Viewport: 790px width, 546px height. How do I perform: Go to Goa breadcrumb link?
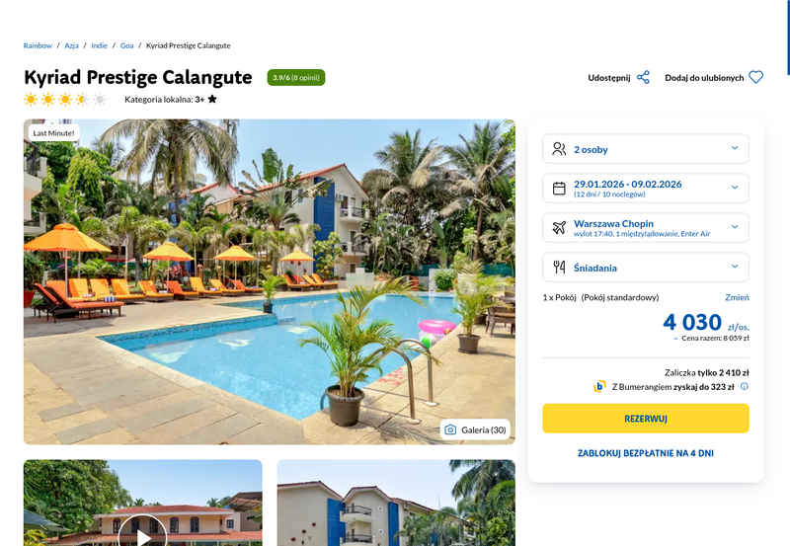coord(126,45)
